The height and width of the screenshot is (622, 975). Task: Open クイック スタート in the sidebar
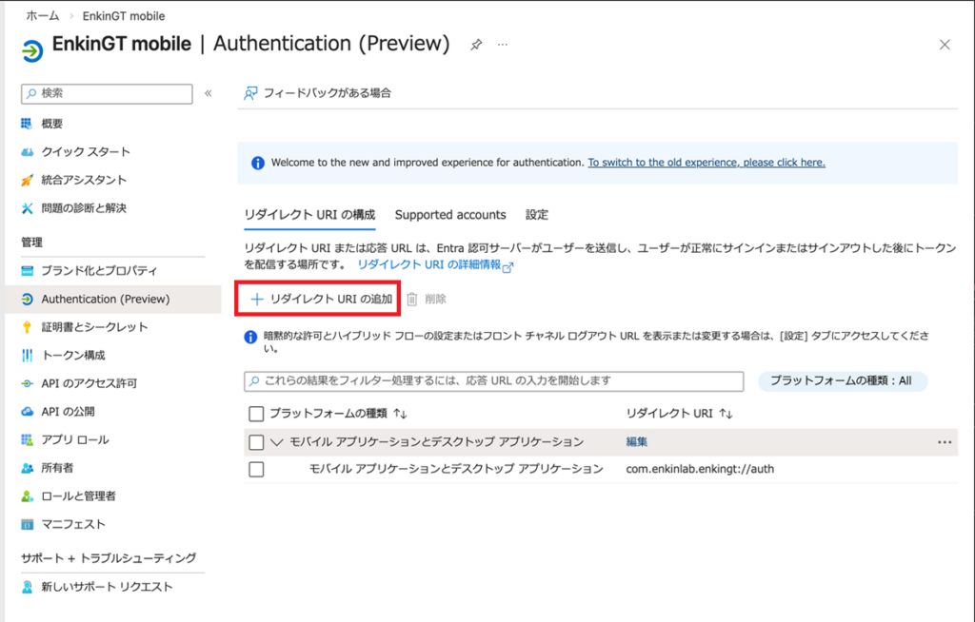point(86,152)
